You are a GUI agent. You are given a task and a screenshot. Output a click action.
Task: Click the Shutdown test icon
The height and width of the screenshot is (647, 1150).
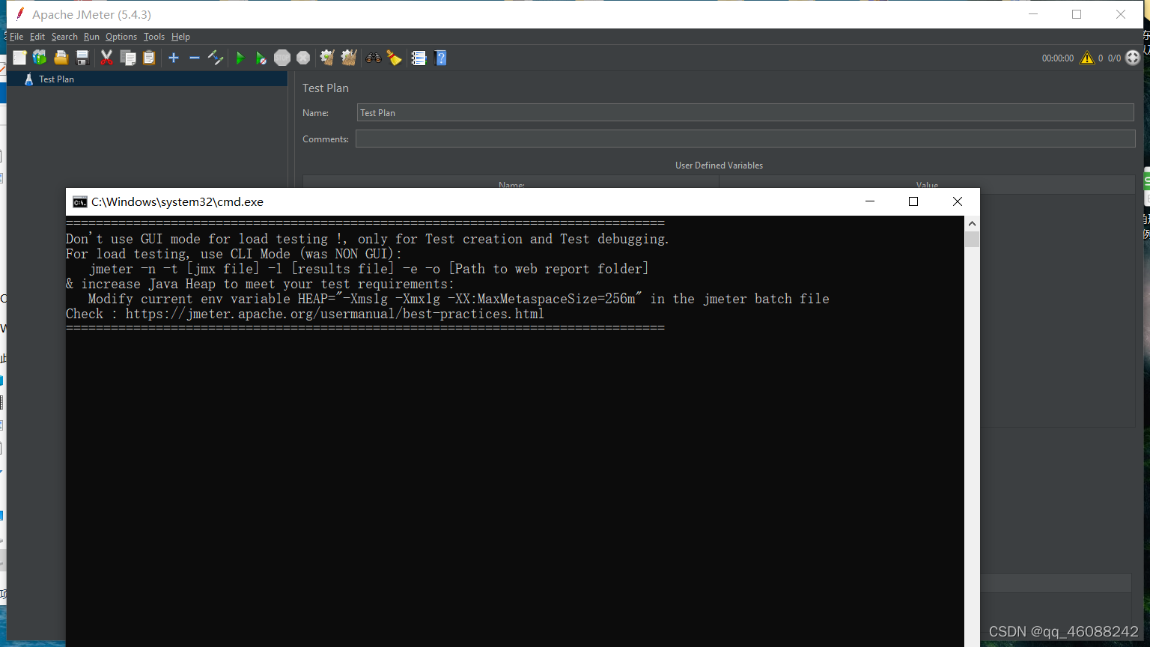(x=303, y=58)
